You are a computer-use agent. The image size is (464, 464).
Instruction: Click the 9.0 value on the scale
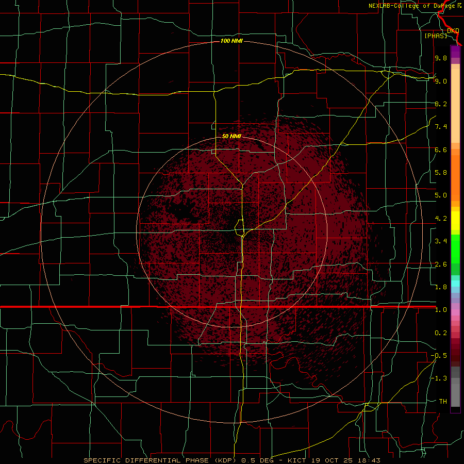coord(441,81)
